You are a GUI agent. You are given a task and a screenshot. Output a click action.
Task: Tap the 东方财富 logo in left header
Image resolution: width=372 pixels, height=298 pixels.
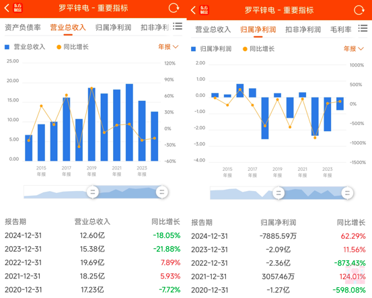[x=17, y=8]
